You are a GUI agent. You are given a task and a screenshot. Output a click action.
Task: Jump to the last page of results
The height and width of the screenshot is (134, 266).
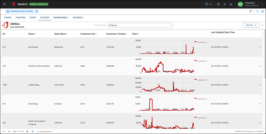[32, 131]
